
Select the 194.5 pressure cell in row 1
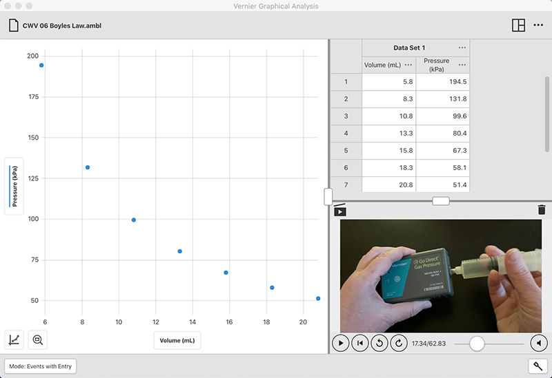pos(442,82)
